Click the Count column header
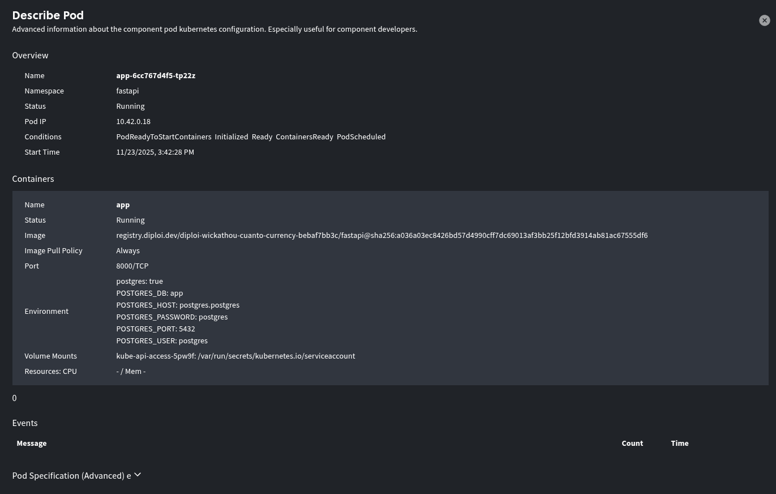Viewport: 776px width, 494px height. [632, 443]
